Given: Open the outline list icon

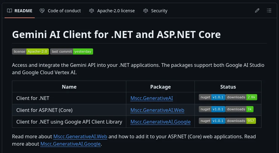Looking at the screenshot, I should tap(269, 11).
